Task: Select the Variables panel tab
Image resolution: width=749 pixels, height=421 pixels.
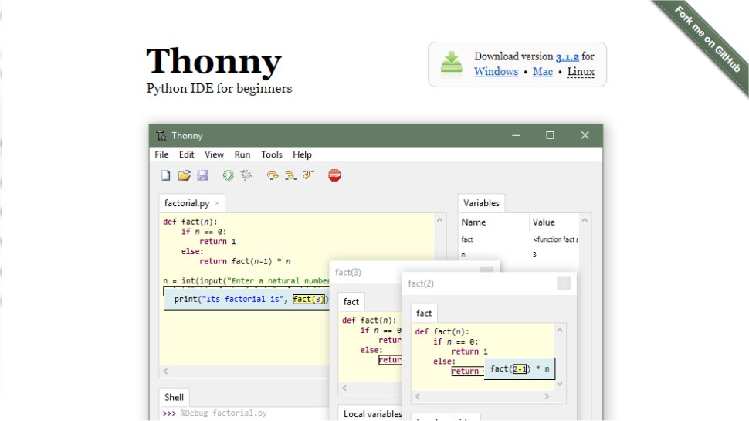Action: (x=481, y=203)
